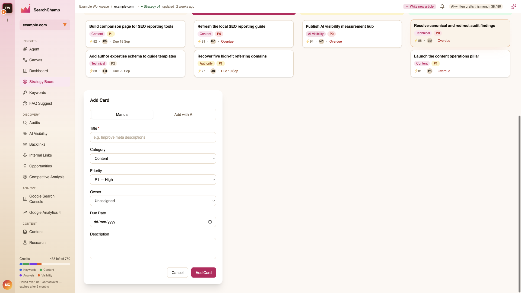The image size is (521, 293).
Task: Open card 'Recover five high-fit referring domains'
Action: pyautogui.click(x=244, y=63)
